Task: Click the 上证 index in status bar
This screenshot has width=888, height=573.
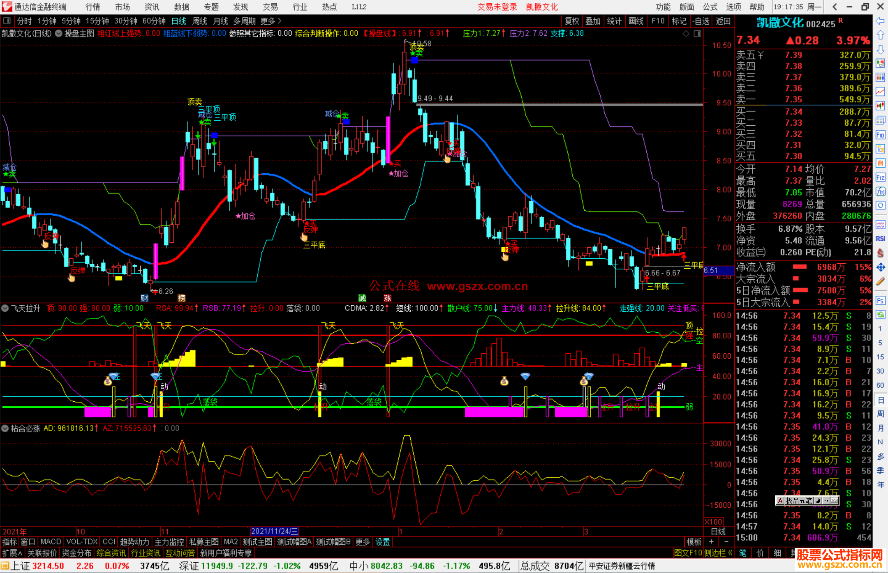Action: [20, 566]
